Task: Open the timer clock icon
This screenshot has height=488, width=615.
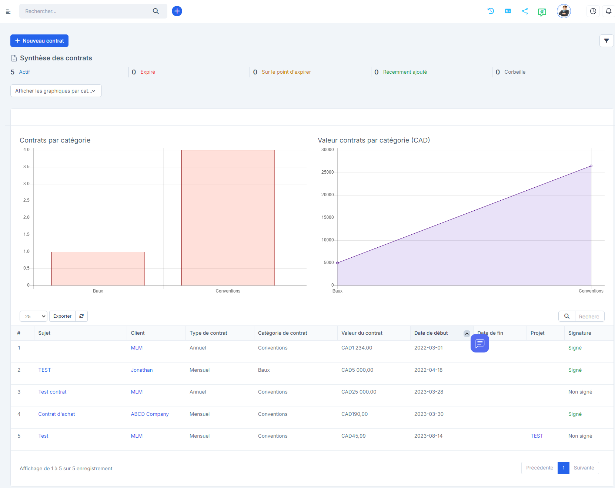Action: point(593,11)
